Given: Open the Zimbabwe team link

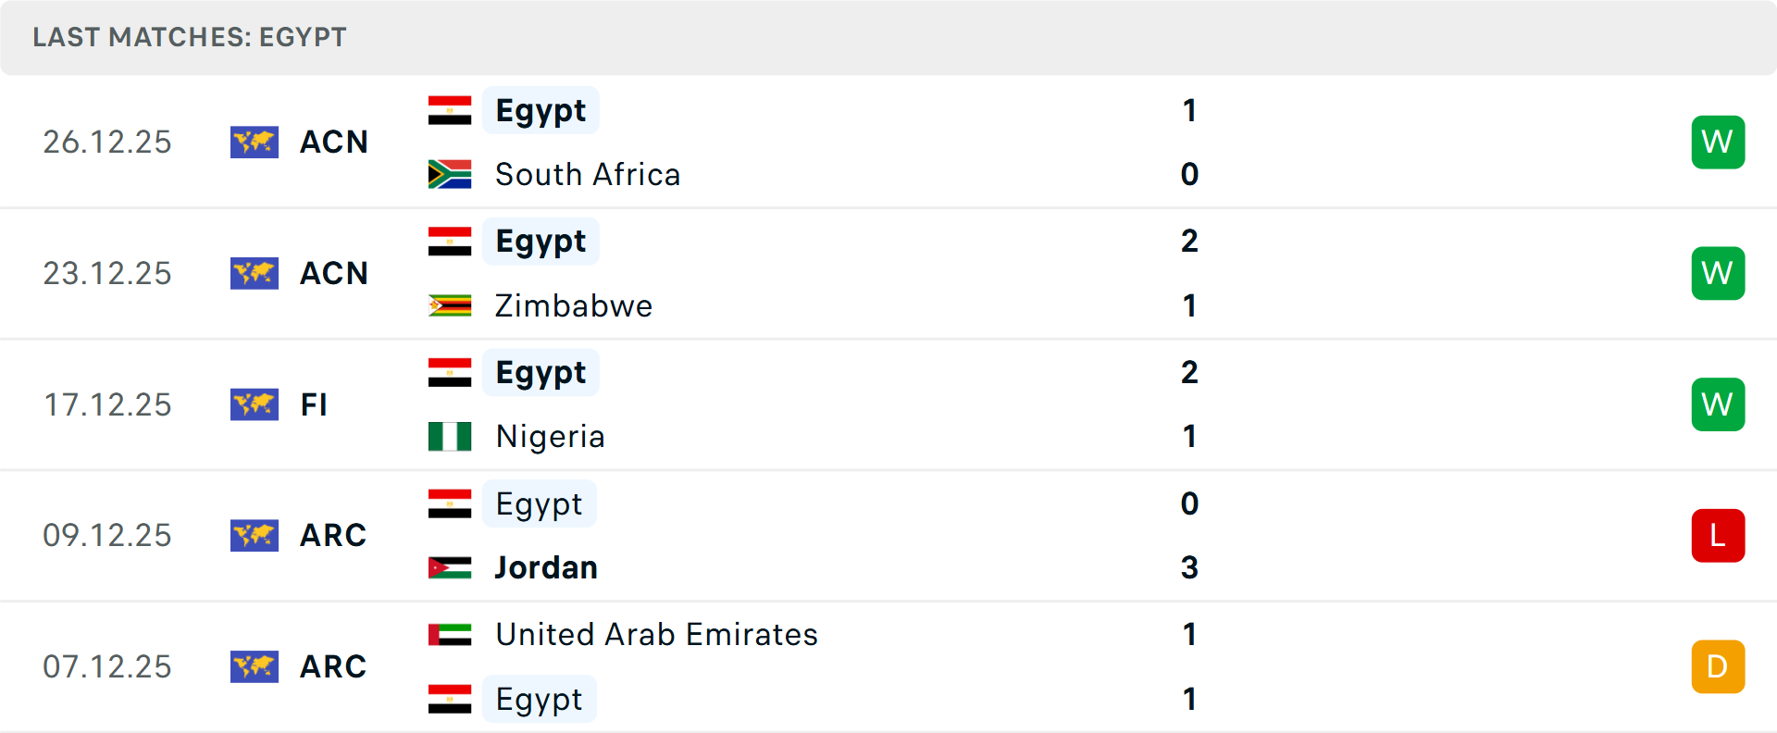Looking at the screenshot, I should point(574,305).
